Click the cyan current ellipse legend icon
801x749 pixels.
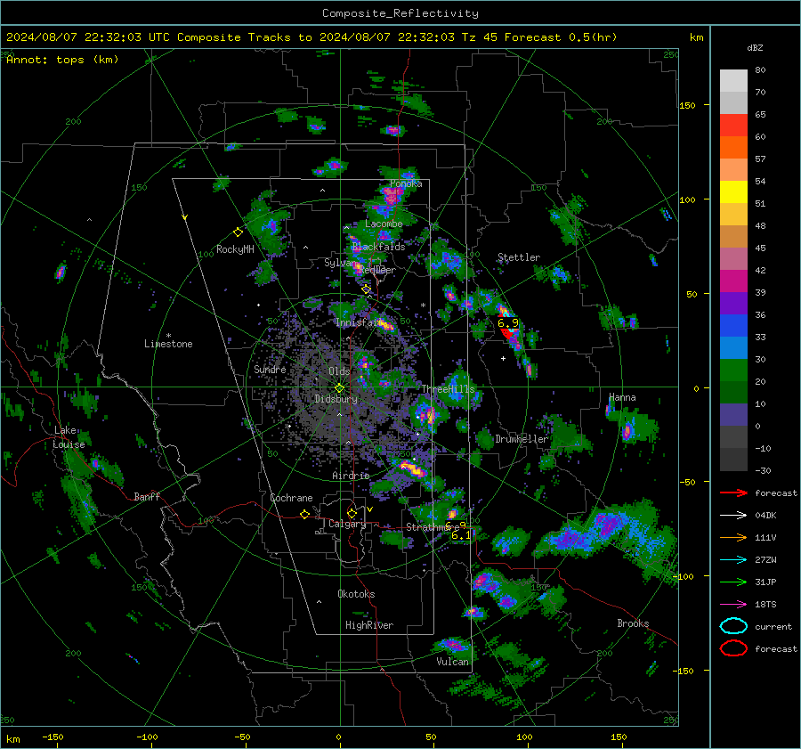click(x=733, y=626)
